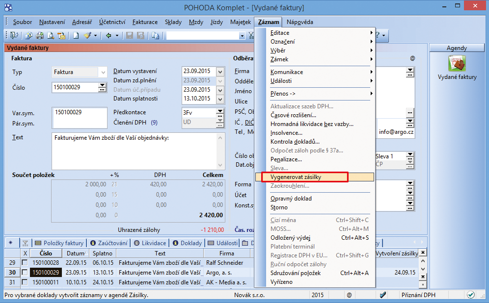The width and height of the screenshot is (489, 303).
Task: Click the duplicate pages toolbar icon
Action: click(155, 35)
